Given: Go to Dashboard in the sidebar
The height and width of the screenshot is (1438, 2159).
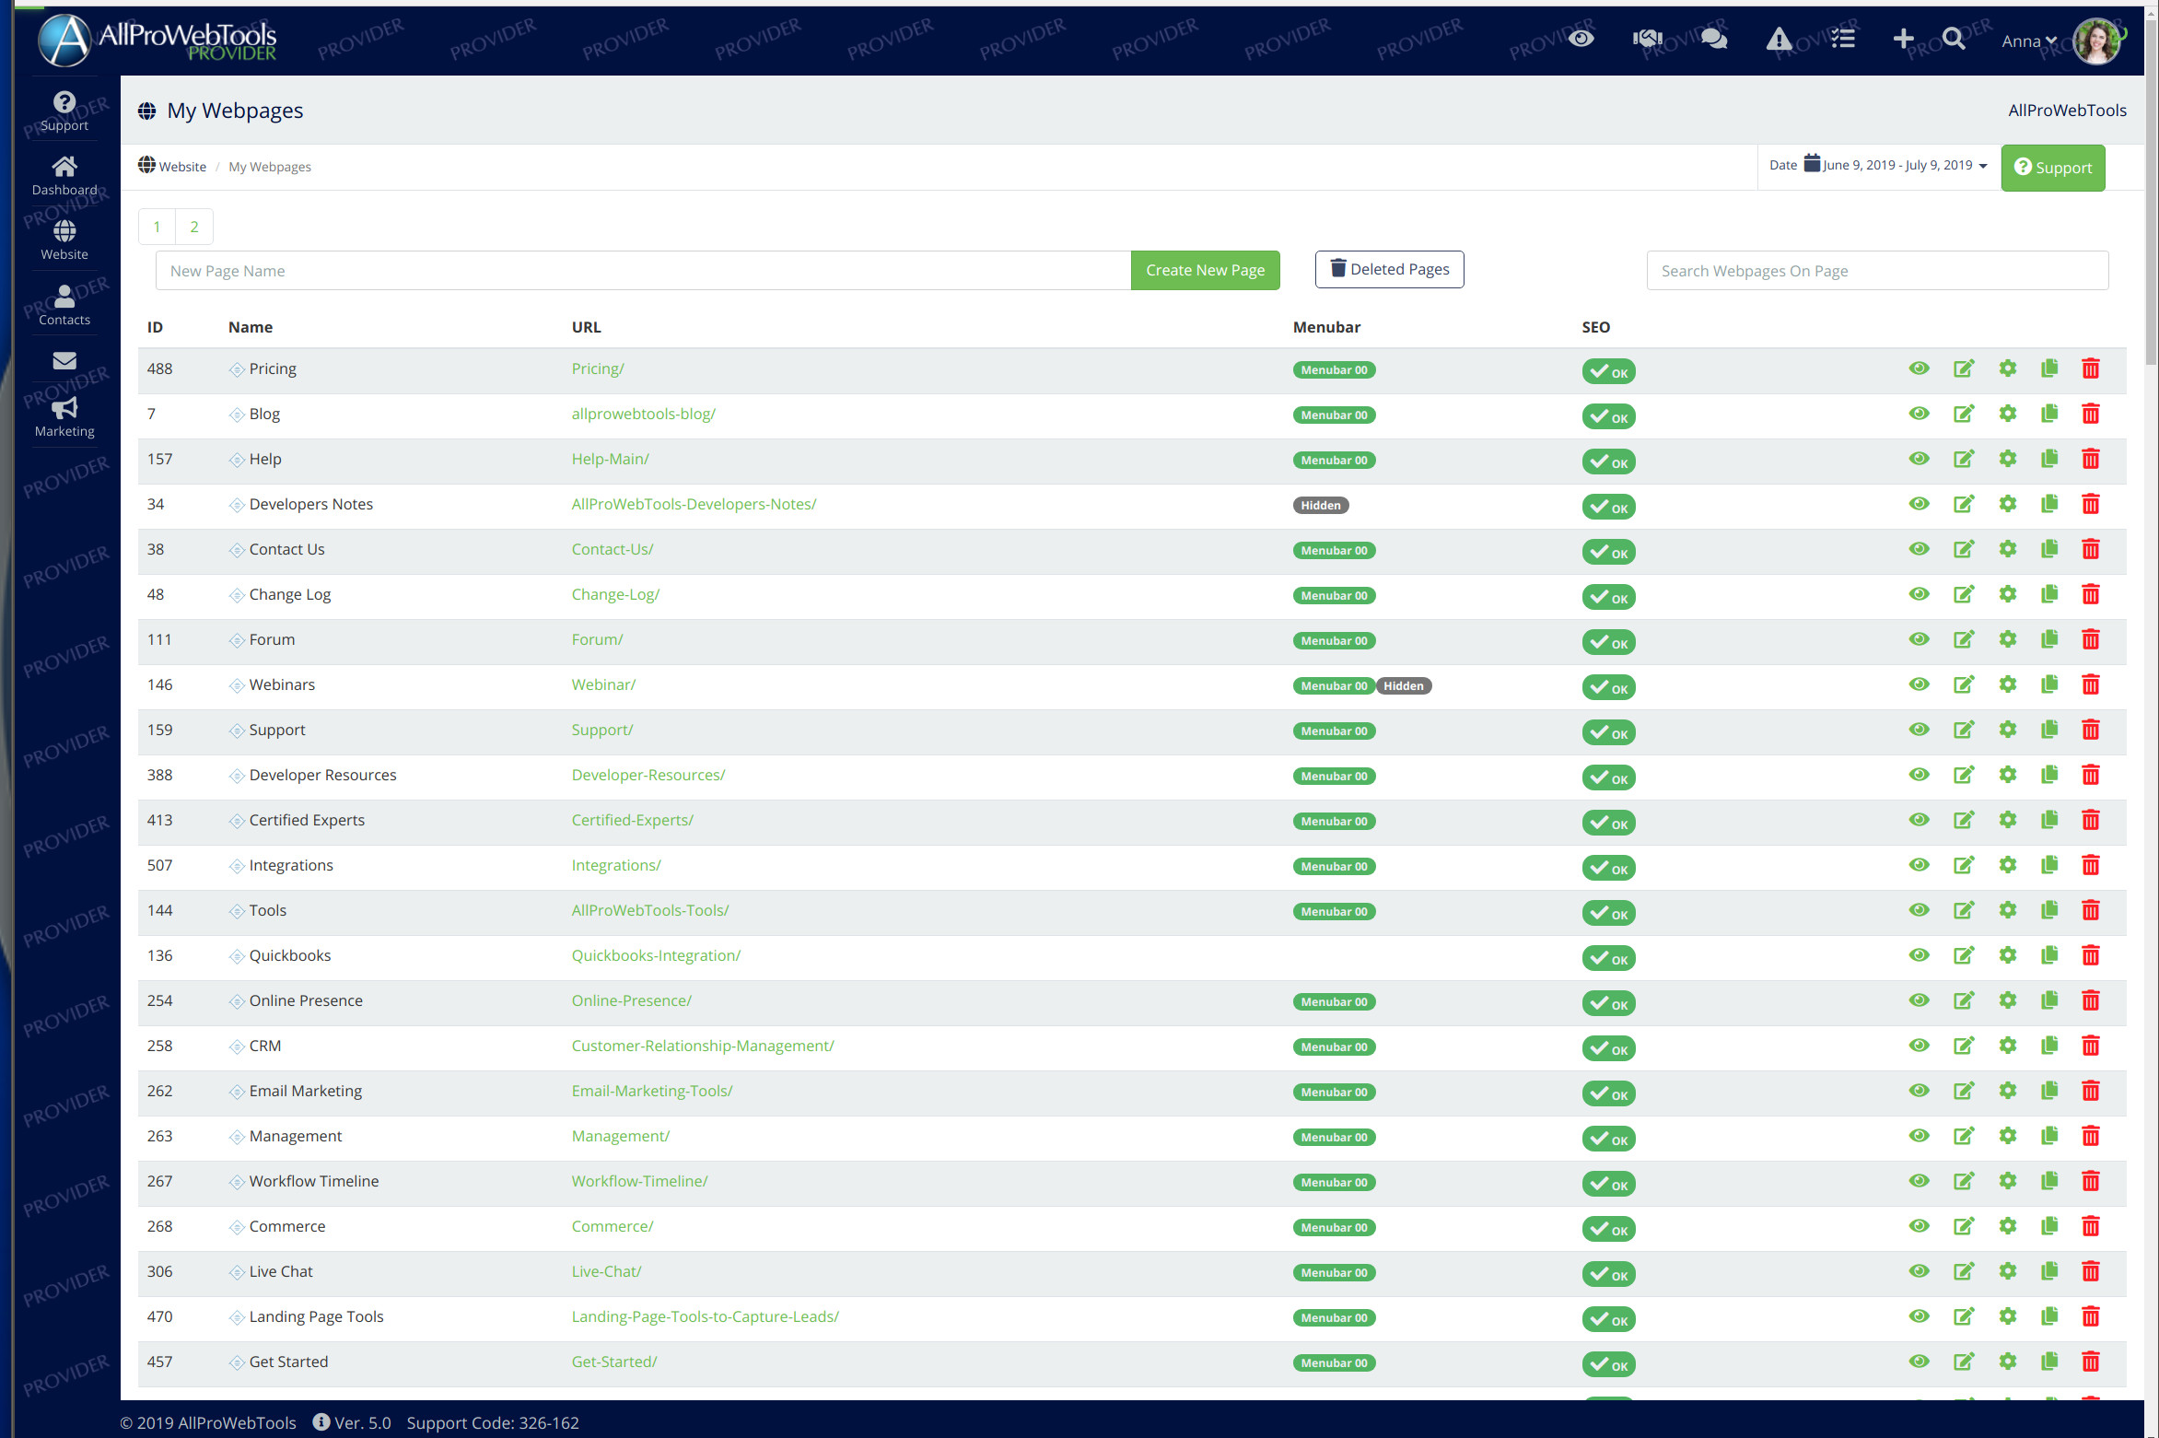Looking at the screenshot, I should tap(64, 176).
